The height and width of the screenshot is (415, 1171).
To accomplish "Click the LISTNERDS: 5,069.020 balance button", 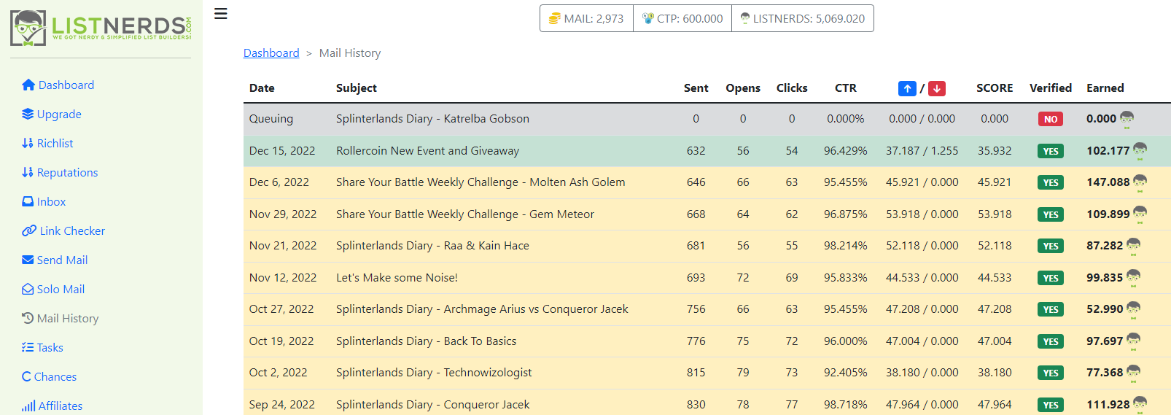I will [803, 18].
